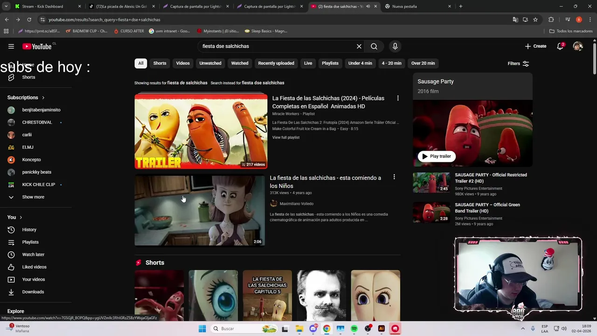This screenshot has width=597, height=336.
Task: Click the Create button
Action: tap(535, 46)
